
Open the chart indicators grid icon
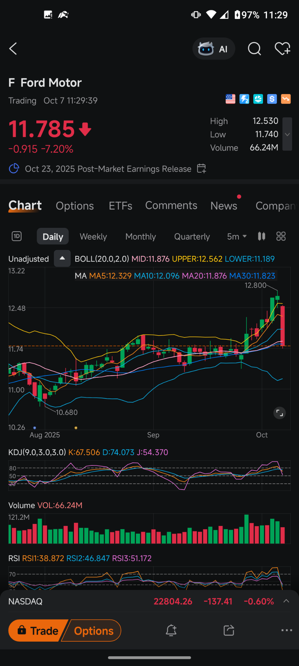point(281,236)
